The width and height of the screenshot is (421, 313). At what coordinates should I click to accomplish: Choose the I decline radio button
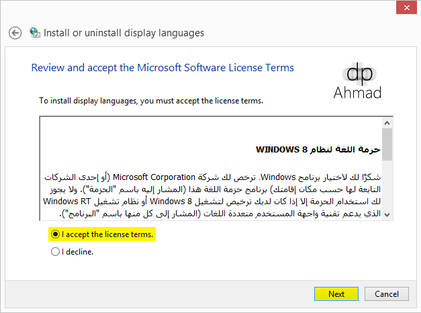pyautogui.click(x=55, y=253)
